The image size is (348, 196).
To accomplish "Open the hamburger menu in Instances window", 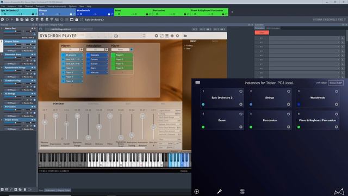I will click(x=198, y=82).
